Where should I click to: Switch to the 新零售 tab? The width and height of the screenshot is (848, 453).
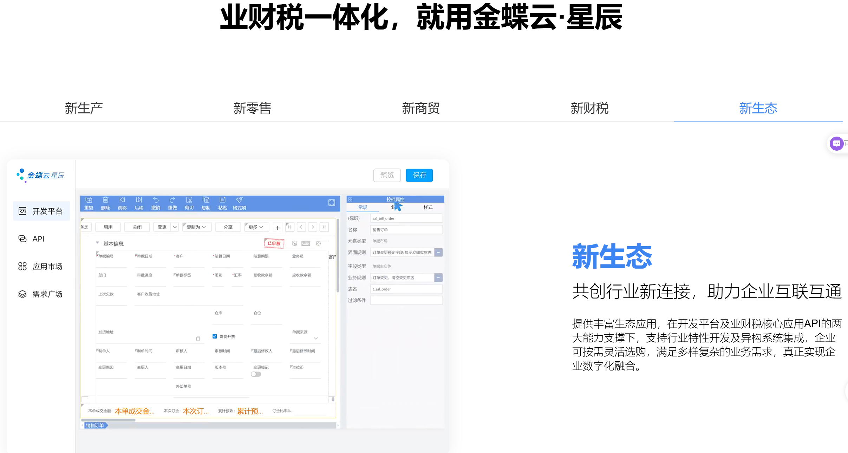click(253, 108)
